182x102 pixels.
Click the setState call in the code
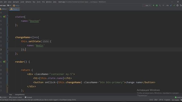click(x=34, y=41)
